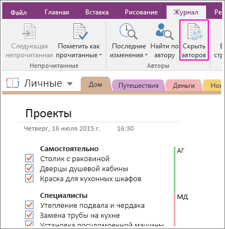Open the Файл menu
The image size is (225, 229).
click(x=18, y=12)
